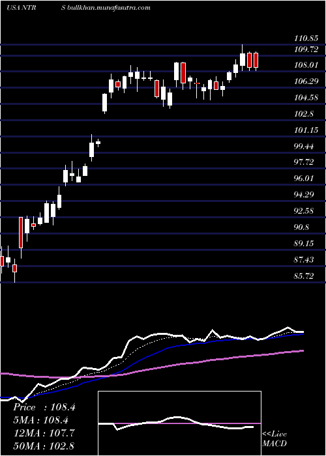Click the Live MACD label

[274, 439]
